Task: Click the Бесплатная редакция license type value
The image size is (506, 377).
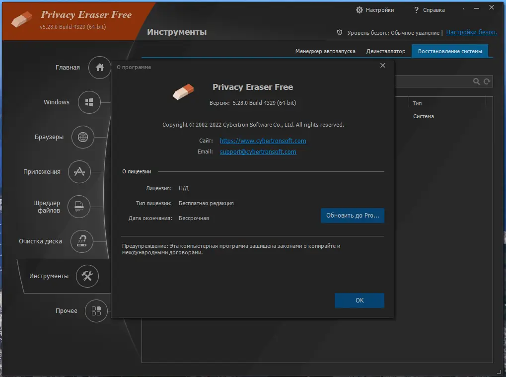Action: point(206,203)
